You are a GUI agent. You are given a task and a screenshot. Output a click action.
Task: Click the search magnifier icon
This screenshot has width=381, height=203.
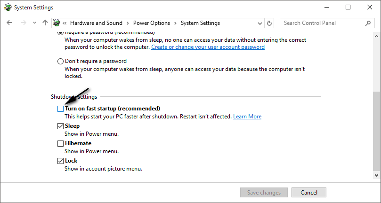tap(368, 23)
